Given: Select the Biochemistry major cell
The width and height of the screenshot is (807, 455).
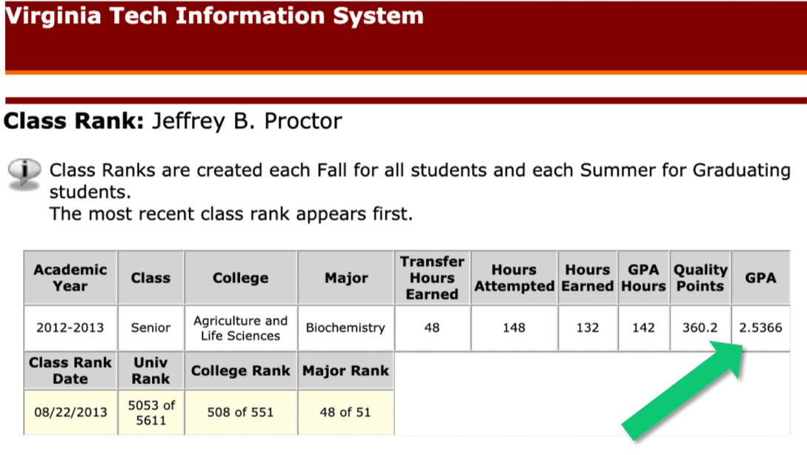Looking at the screenshot, I should click(x=346, y=328).
